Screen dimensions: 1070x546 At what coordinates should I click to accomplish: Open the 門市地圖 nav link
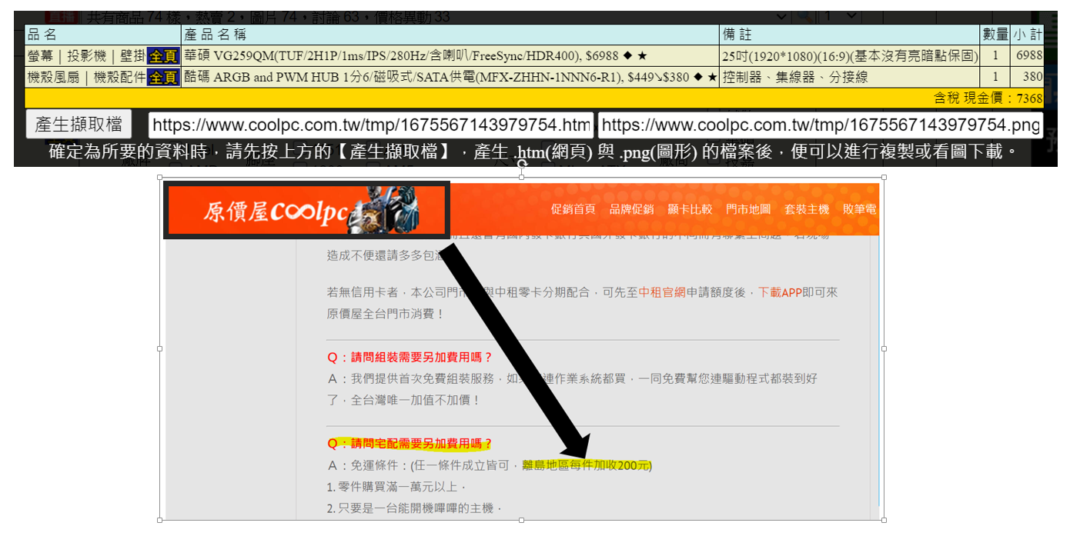point(748,209)
